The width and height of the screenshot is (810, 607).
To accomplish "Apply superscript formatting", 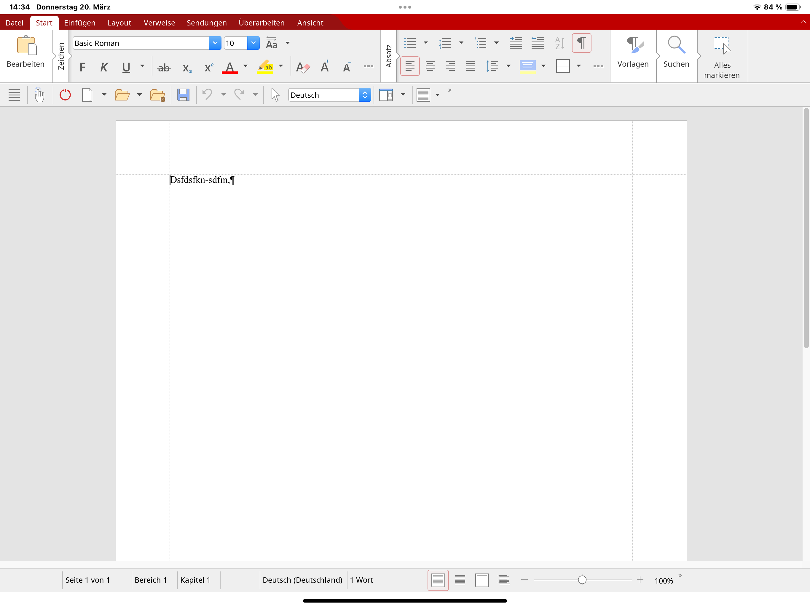I will click(x=209, y=67).
